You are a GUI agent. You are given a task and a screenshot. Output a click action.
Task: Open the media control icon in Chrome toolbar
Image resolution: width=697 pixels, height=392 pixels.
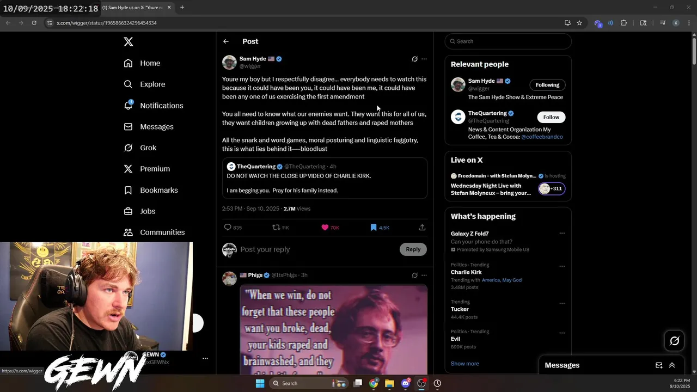click(x=663, y=23)
